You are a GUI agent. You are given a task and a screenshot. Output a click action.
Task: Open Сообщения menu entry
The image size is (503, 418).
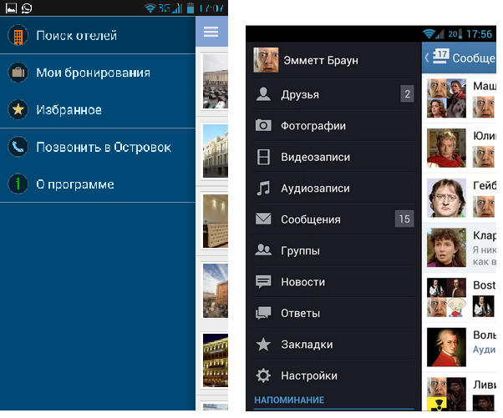point(333,219)
